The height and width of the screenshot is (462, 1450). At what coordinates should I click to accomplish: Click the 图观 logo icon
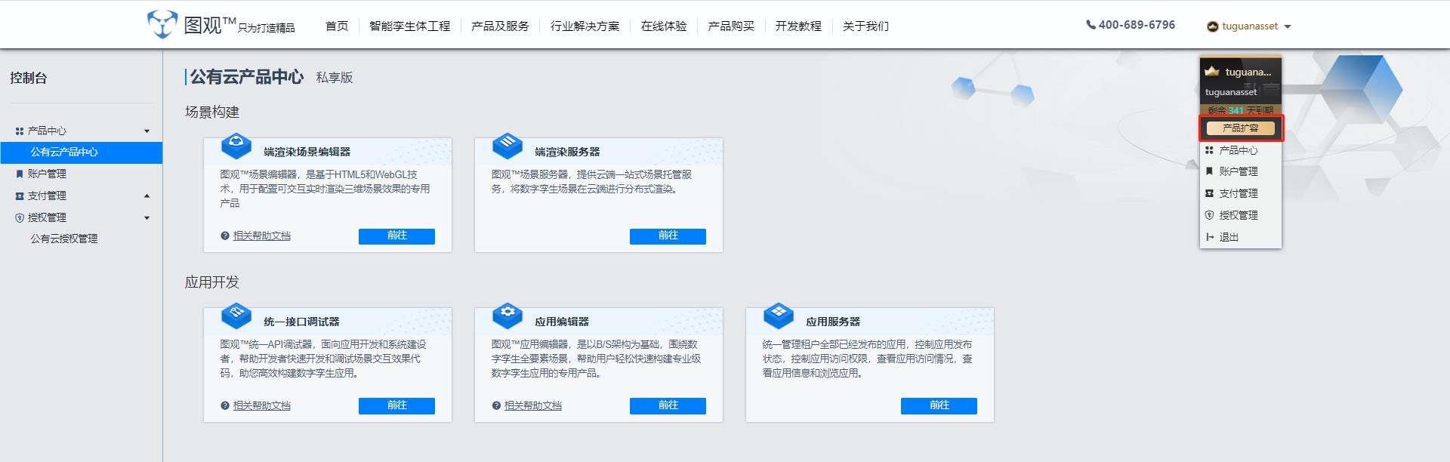(162, 24)
